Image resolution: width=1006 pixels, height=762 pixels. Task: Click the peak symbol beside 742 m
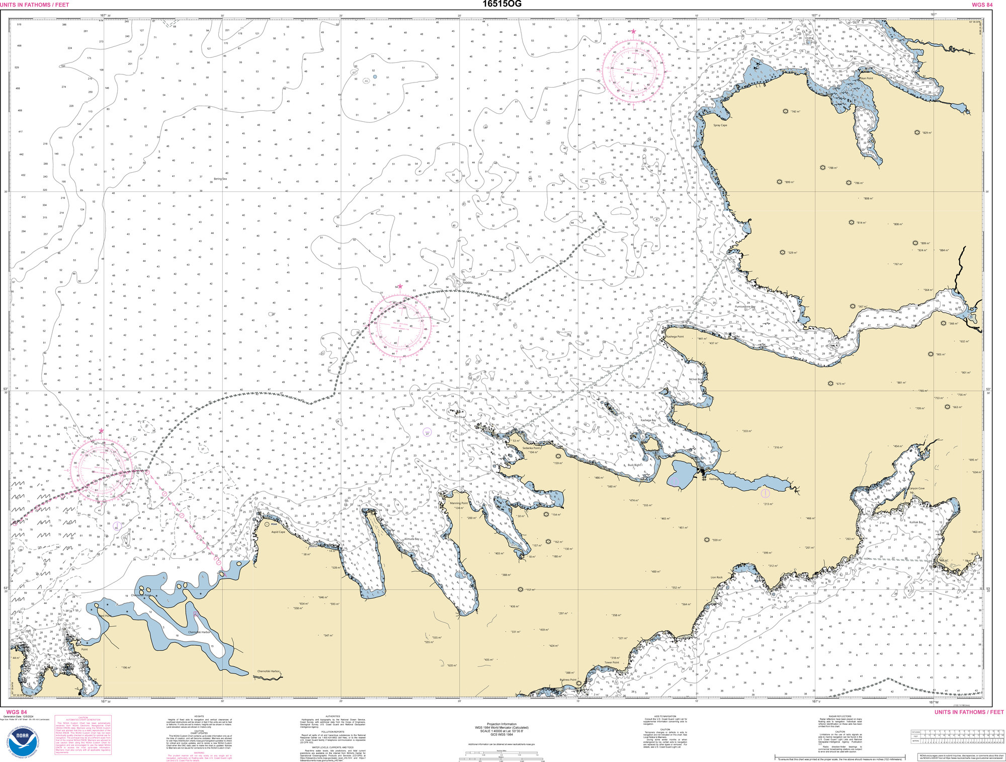pos(785,111)
